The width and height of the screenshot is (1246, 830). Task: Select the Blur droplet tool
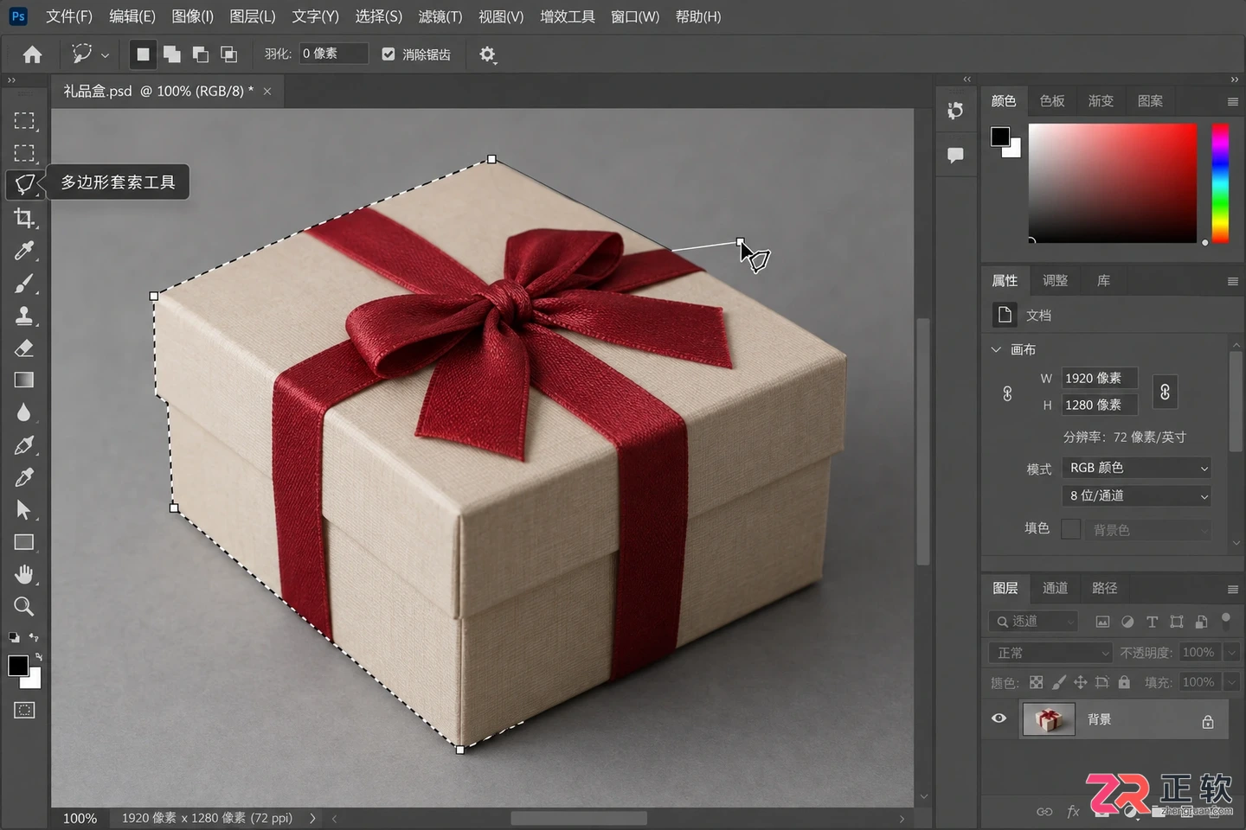pos(24,412)
